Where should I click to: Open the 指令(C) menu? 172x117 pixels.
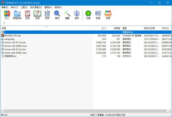[14, 8]
